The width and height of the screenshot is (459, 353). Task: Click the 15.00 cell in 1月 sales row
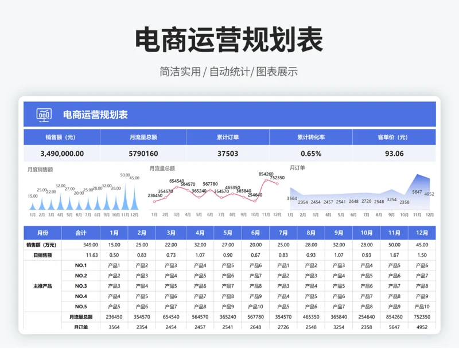tap(114, 245)
